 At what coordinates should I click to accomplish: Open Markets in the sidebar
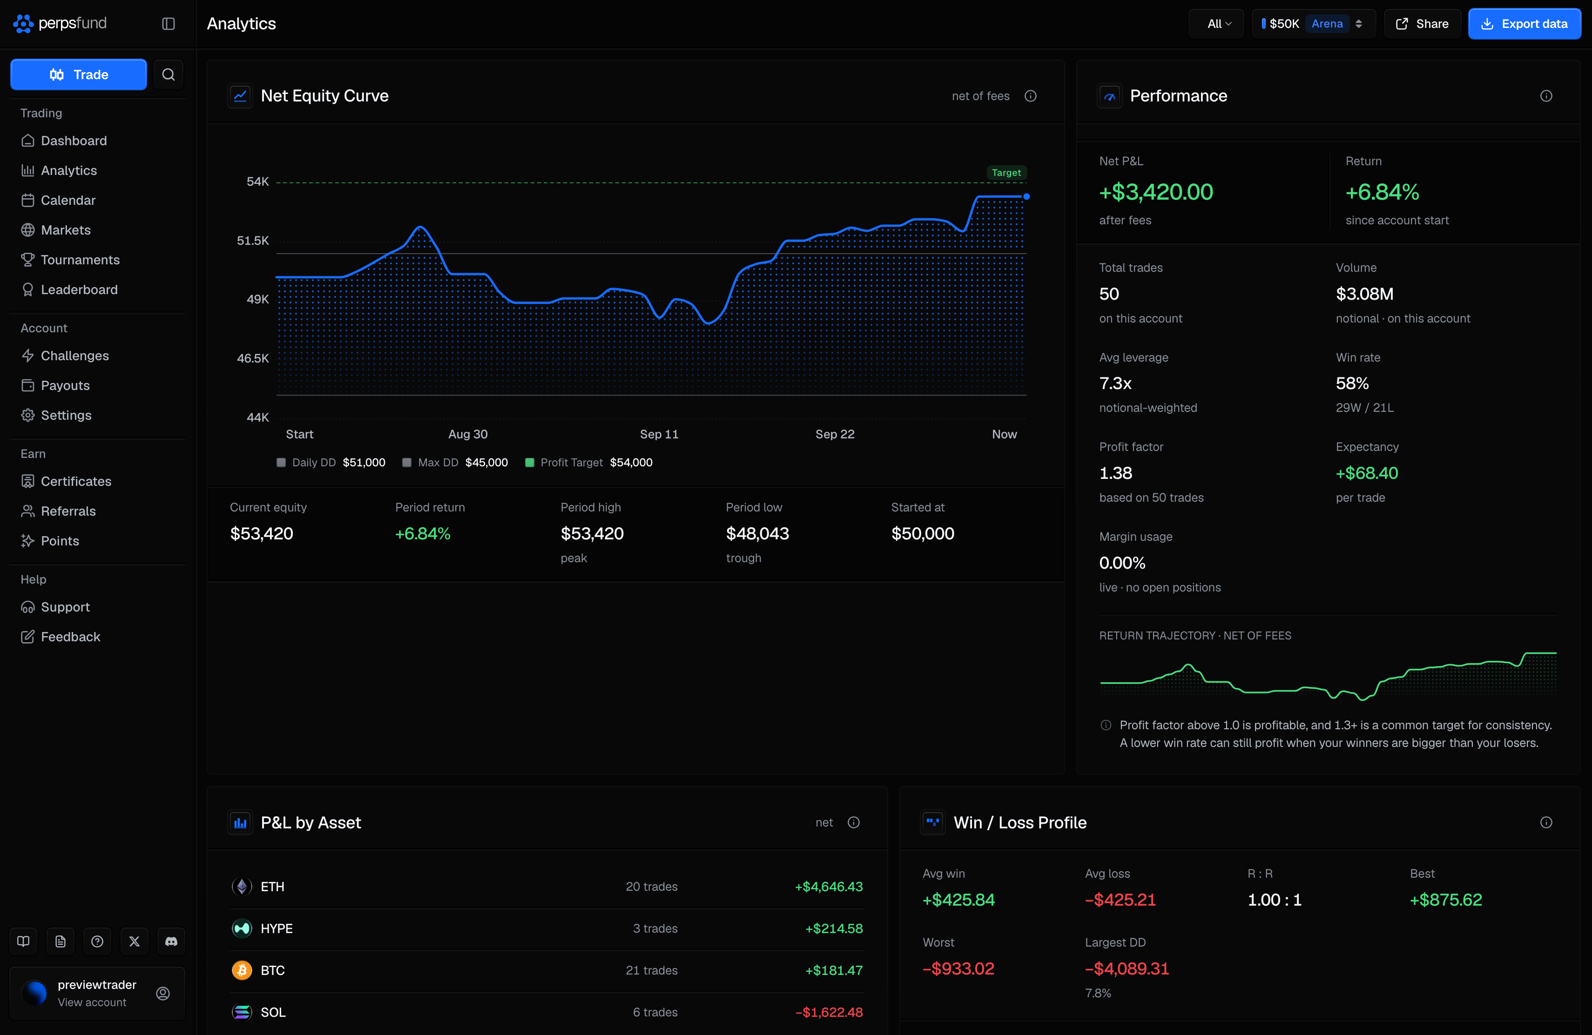pyautogui.click(x=97, y=230)
